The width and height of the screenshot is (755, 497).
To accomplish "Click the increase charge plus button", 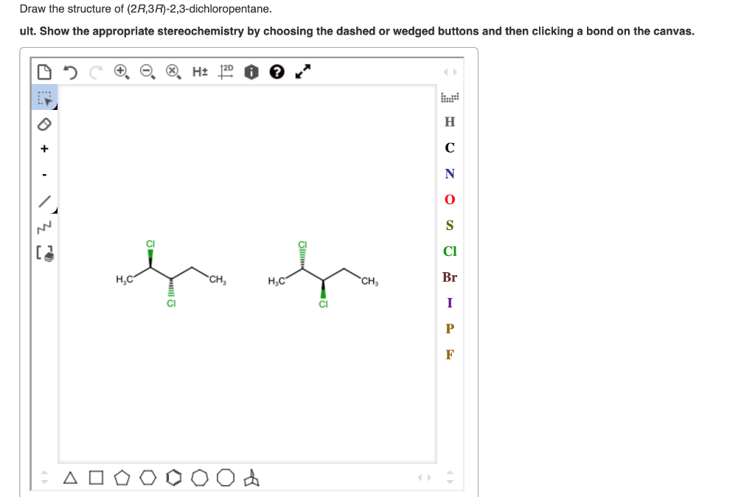I will click(44, 147).
